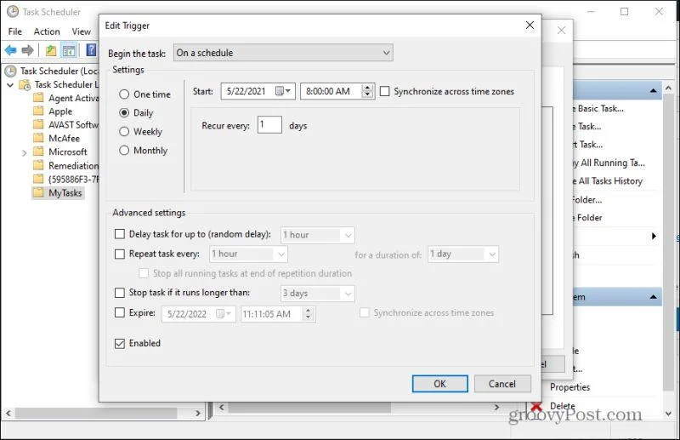Viewport: 680px width, 440px height.
Task: Toggle the Show/Hide Console Tree icon
Action: pyautogui.click(x=69, y=51)
